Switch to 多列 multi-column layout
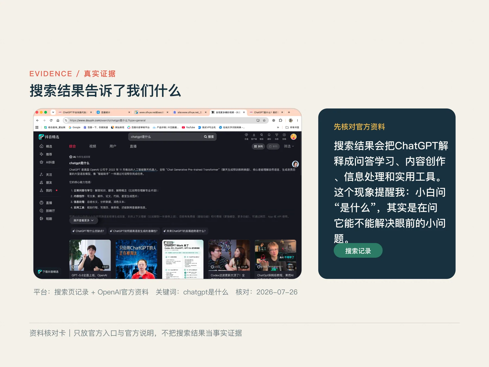This screenshot has height=367, width=489. pos(258,146)
